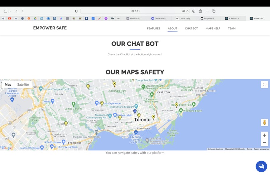
Task: Select Toronto Pearson International Airport icon
Action: (12, 99)
